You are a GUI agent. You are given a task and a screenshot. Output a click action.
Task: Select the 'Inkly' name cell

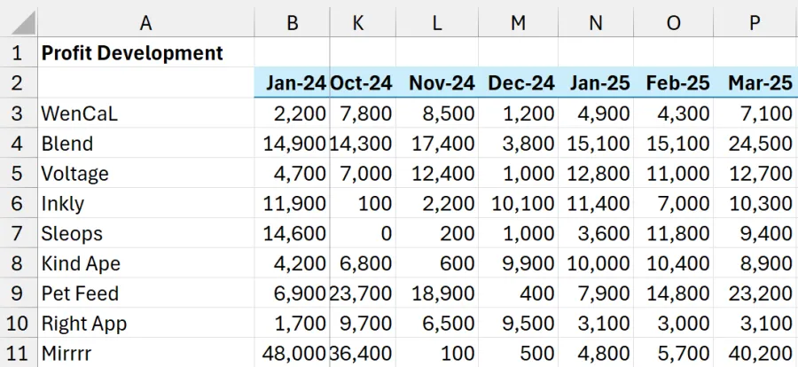click(x=145, y=203)
